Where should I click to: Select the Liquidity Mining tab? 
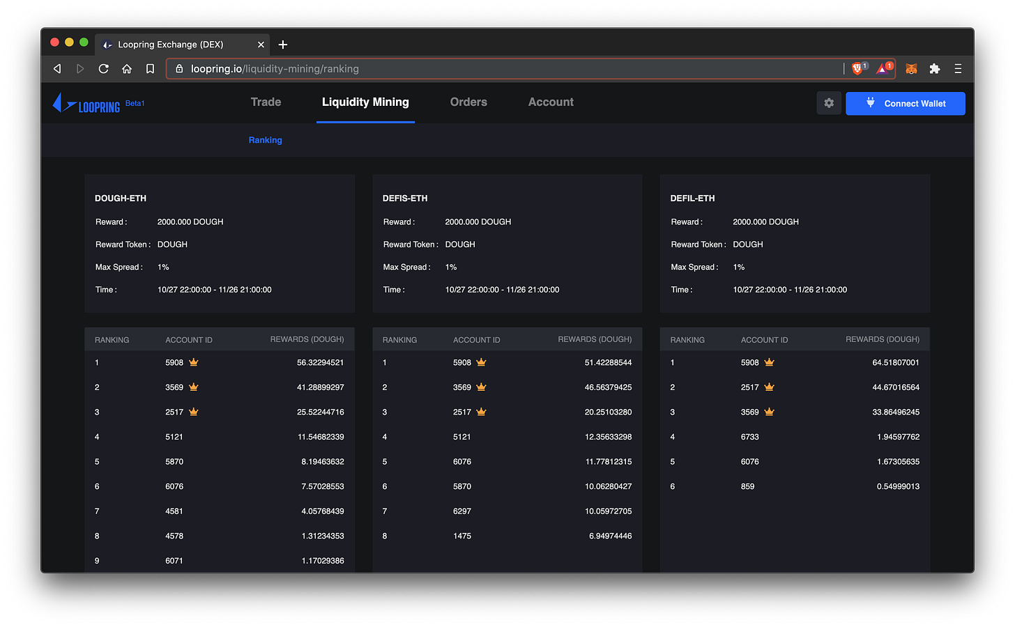point(365,102)
